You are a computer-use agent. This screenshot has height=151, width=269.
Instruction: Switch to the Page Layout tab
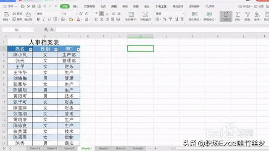[x=90, y=7]
